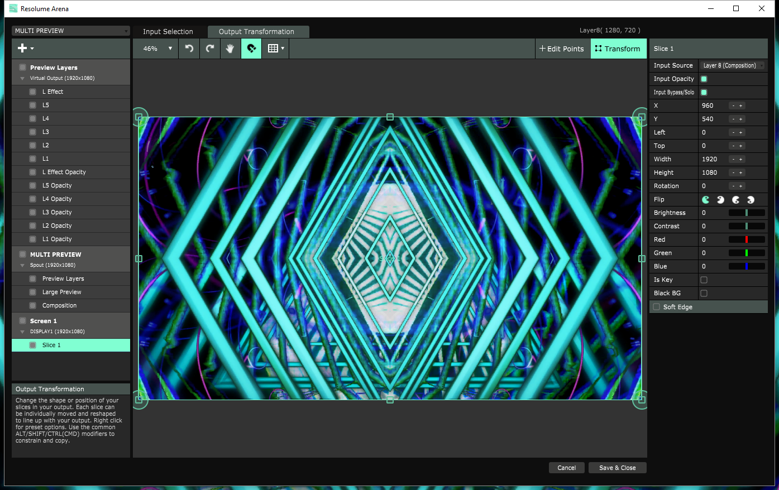Screen dimensions: 779x490
Task: Click the undo arrow in the toolbar
Action: tap(189, 49)
